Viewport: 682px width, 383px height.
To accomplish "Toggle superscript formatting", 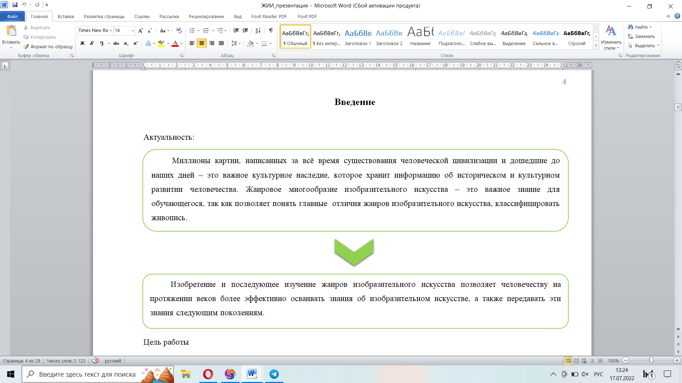I will pos(135,43).
